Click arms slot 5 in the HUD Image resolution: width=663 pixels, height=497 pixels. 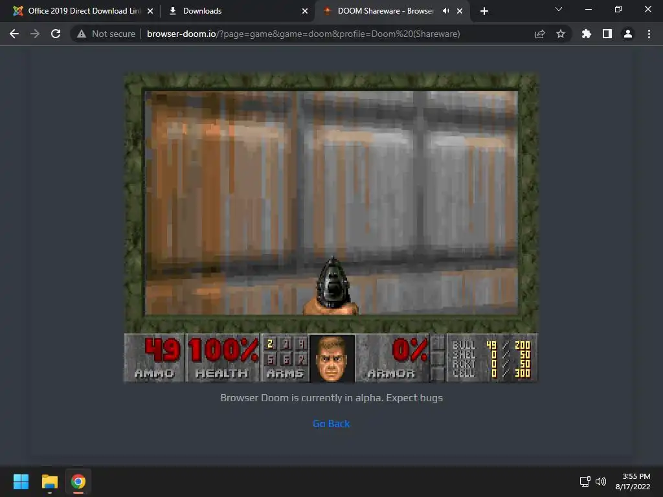click(271, 359)
